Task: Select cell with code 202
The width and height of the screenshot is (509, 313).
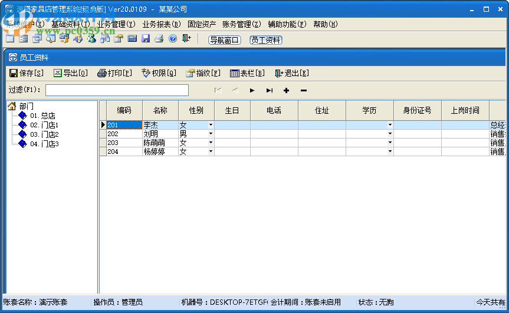Action: [x=124, y=134]
